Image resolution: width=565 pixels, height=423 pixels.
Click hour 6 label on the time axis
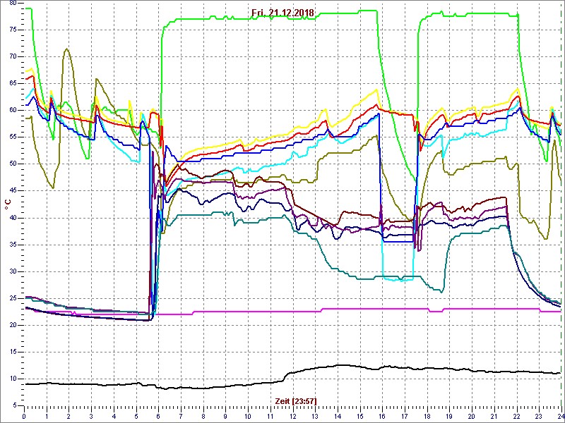[158, 416]
